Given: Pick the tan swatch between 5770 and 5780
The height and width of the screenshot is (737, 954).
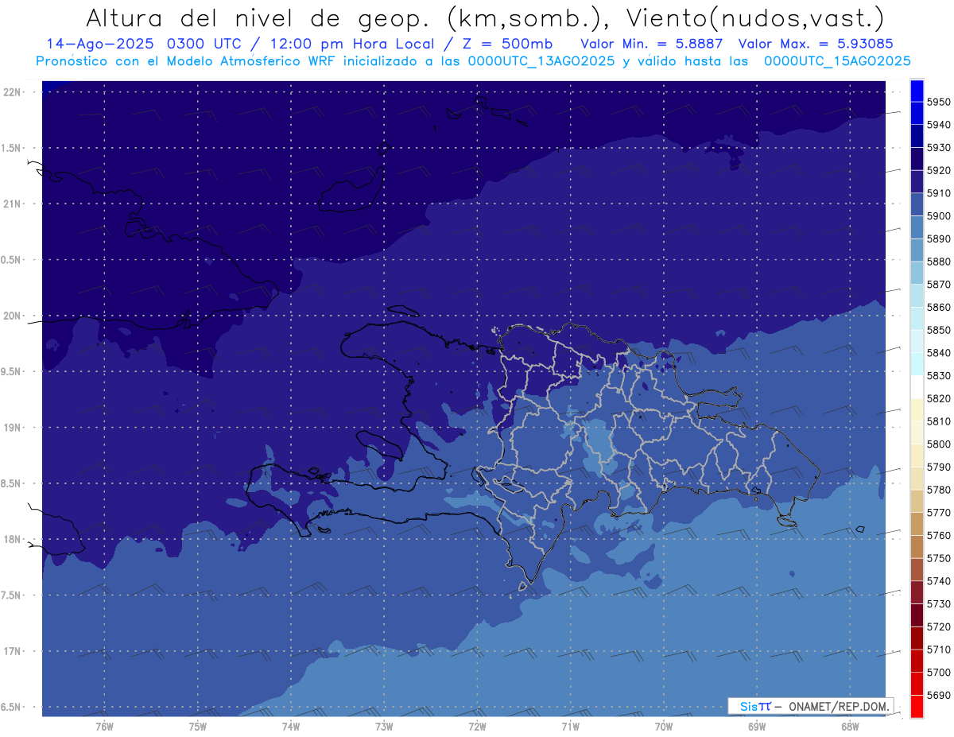Looking at the screenshot, I should coord(917,502).
